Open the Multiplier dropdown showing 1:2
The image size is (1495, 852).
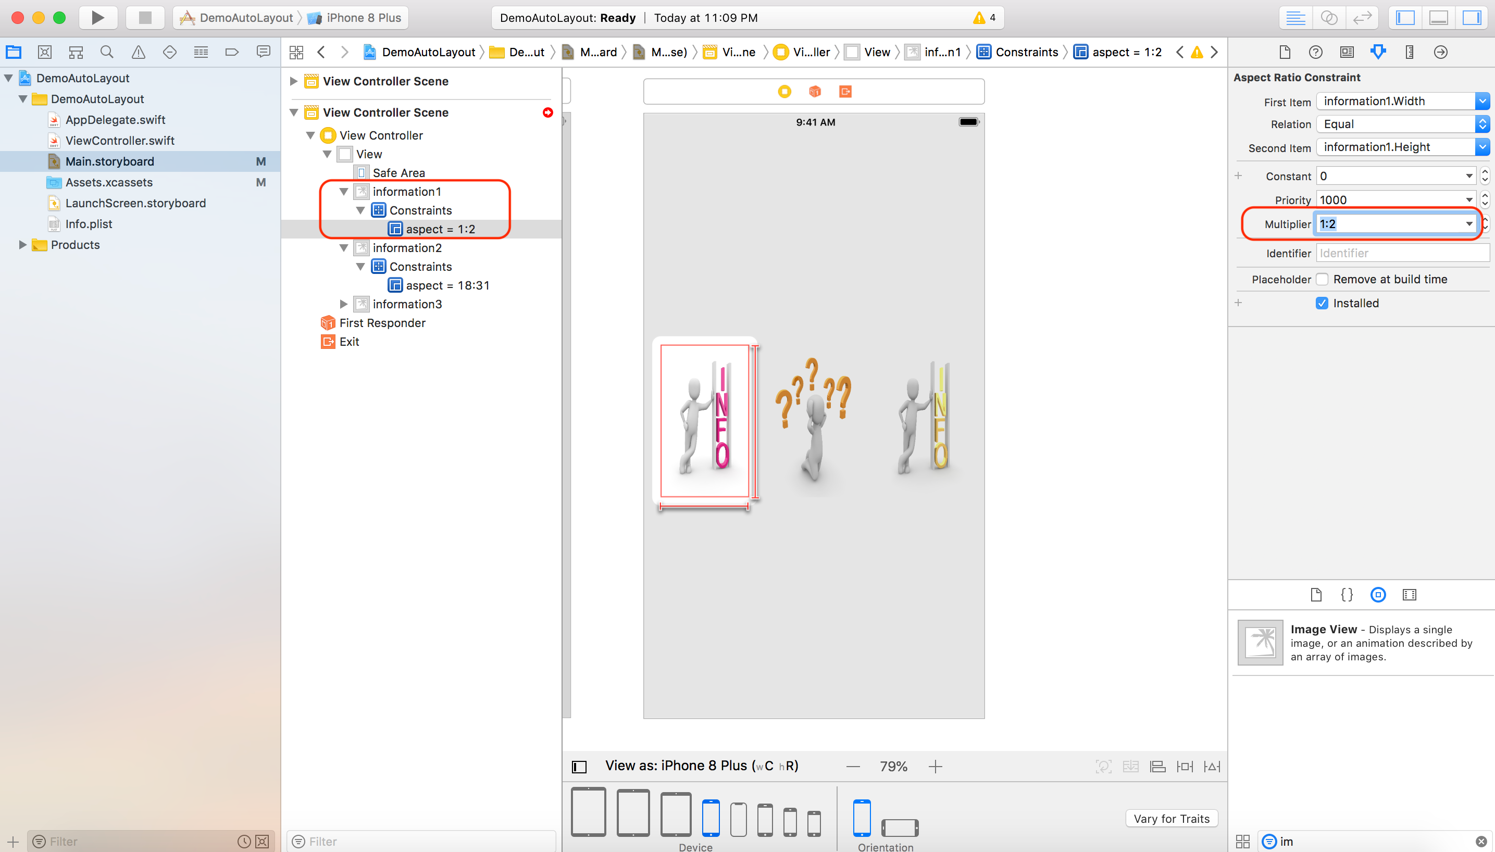point(1468,223)
